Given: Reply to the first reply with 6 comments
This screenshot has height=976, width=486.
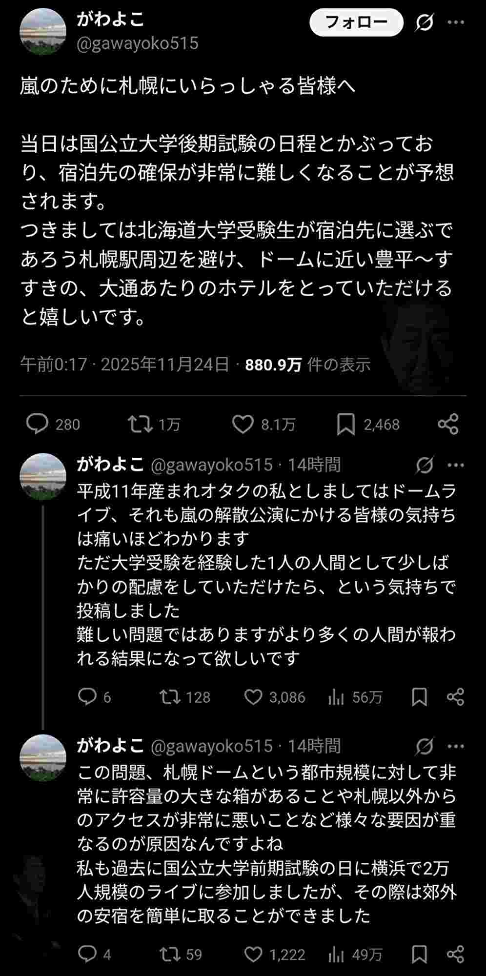Looking at the screenshot, I should coord(87,696).
